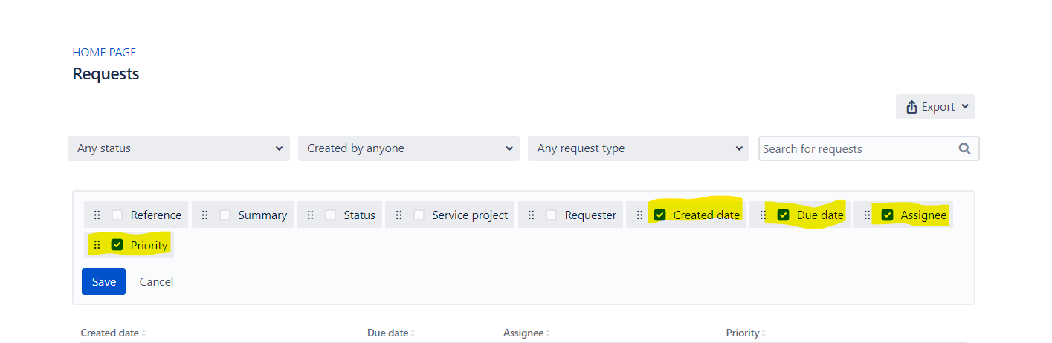Expand the Created by anyone dropdown
The image size is (1052, 343).
coord(409,148)
